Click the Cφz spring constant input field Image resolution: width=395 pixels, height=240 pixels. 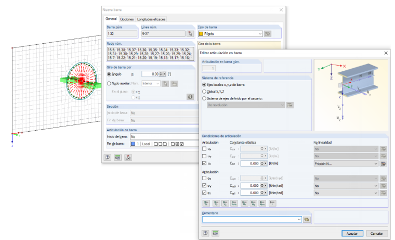click(250, 193)
